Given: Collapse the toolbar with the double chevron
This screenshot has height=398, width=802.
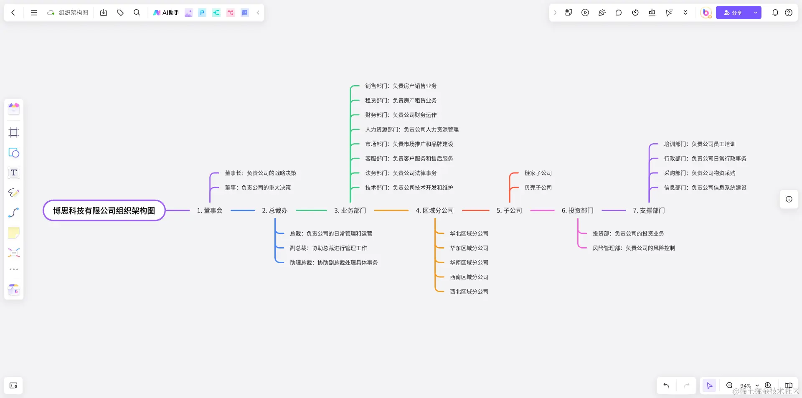Looking at the screenshot, I should coord(685,13).
